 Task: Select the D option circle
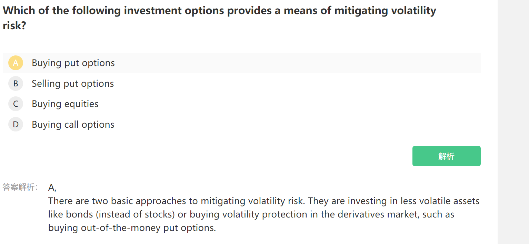[x=16, y=125]
